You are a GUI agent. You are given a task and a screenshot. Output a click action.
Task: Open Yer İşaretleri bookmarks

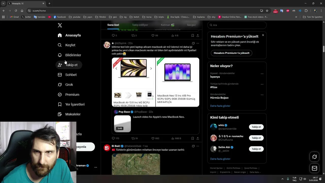(71, 104)
